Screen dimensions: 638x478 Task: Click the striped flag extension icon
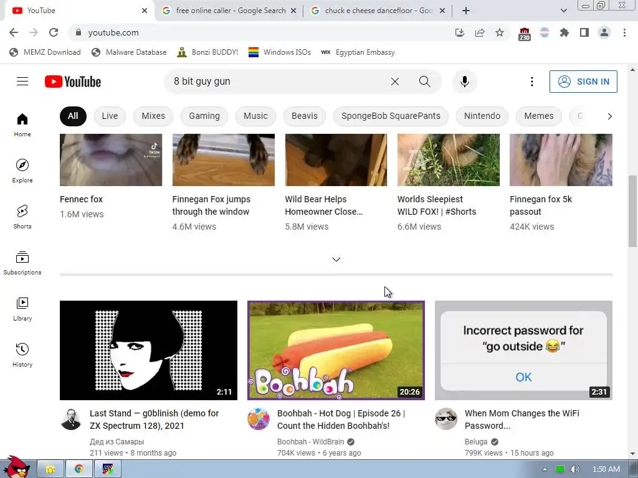coord(545,32)
